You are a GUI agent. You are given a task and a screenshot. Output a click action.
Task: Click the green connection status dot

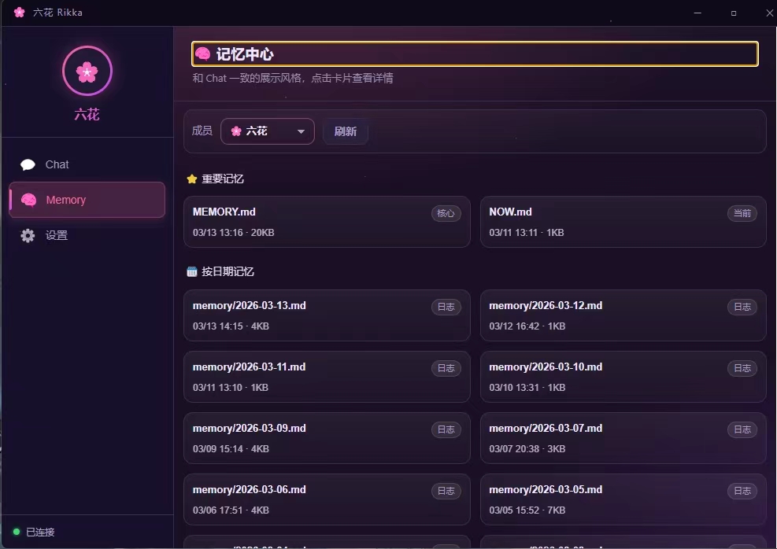(17, 532)
